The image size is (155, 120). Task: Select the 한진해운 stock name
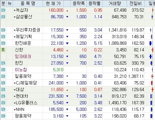(x=23, y=43)
